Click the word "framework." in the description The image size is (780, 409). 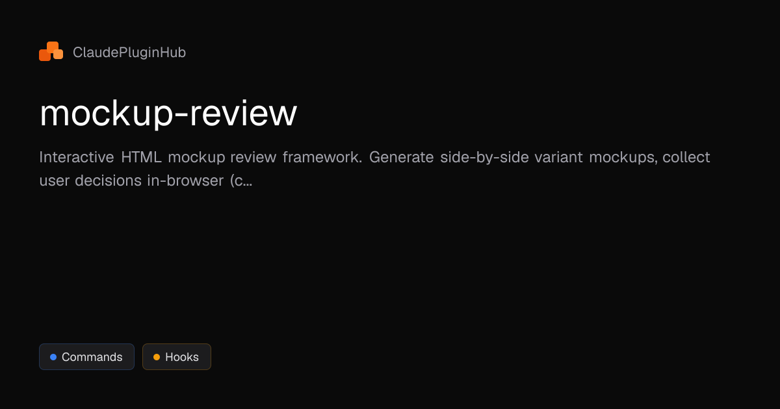point(322,158)
